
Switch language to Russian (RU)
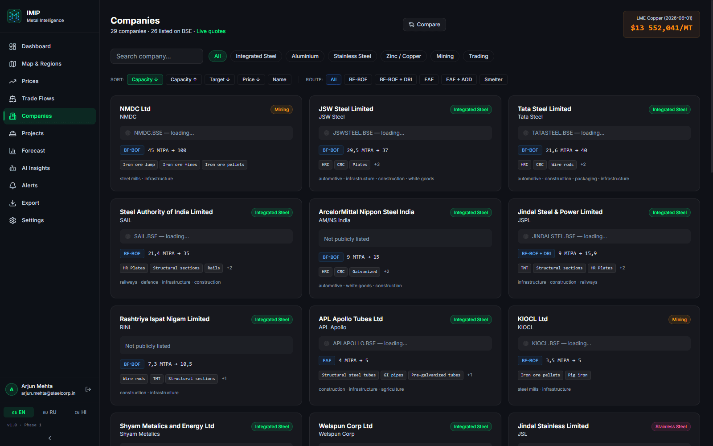click(x=49, y=412)
